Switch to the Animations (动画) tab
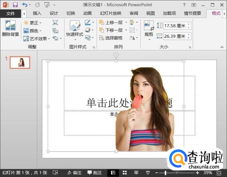This screenshot has width=227, height=177. click(x=87, y=13)
